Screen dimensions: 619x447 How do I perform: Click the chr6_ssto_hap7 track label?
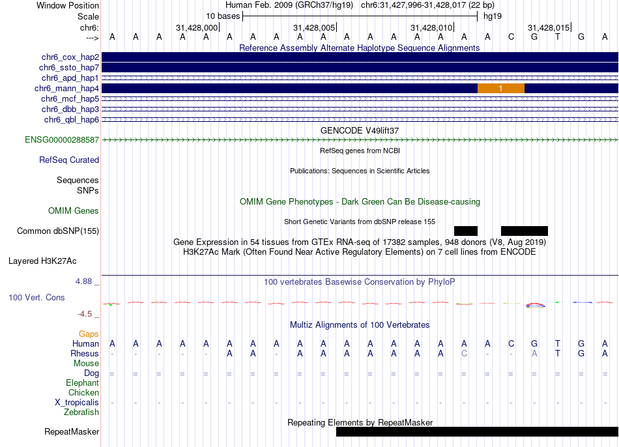pyautogui.click(x=69, y=68)
